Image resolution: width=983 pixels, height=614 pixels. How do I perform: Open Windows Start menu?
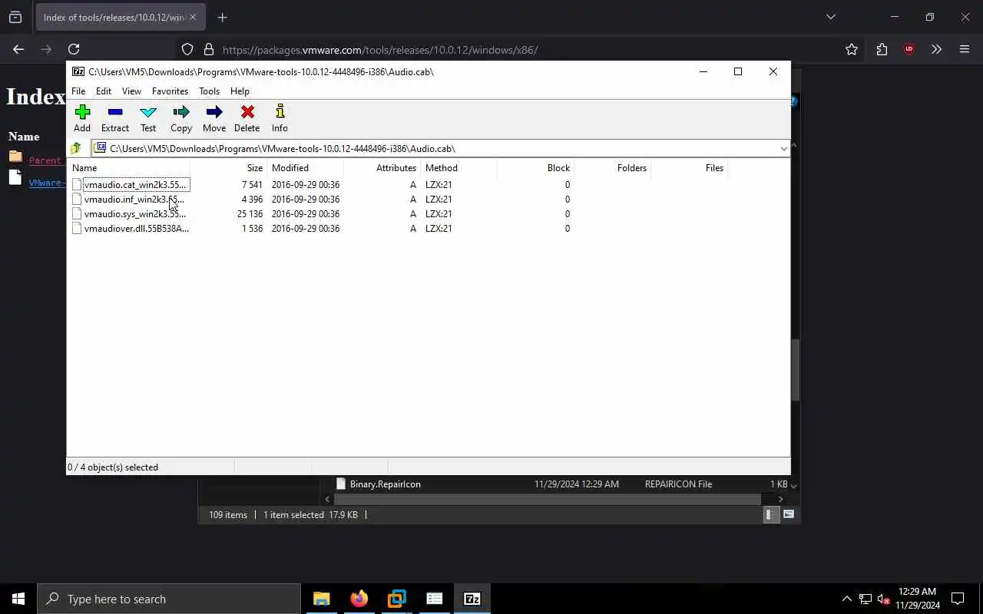[x=18, y=599]
